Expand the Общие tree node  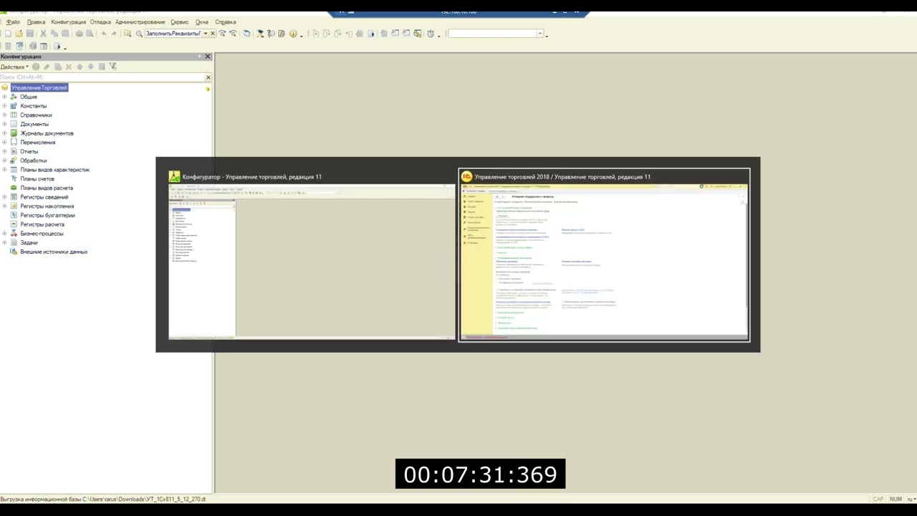(x=4, y=97)
